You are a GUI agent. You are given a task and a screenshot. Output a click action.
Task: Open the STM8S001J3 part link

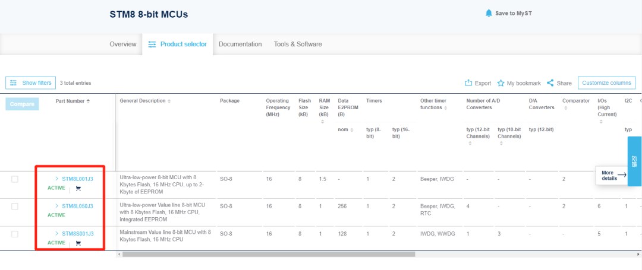(x=77, y=234)
